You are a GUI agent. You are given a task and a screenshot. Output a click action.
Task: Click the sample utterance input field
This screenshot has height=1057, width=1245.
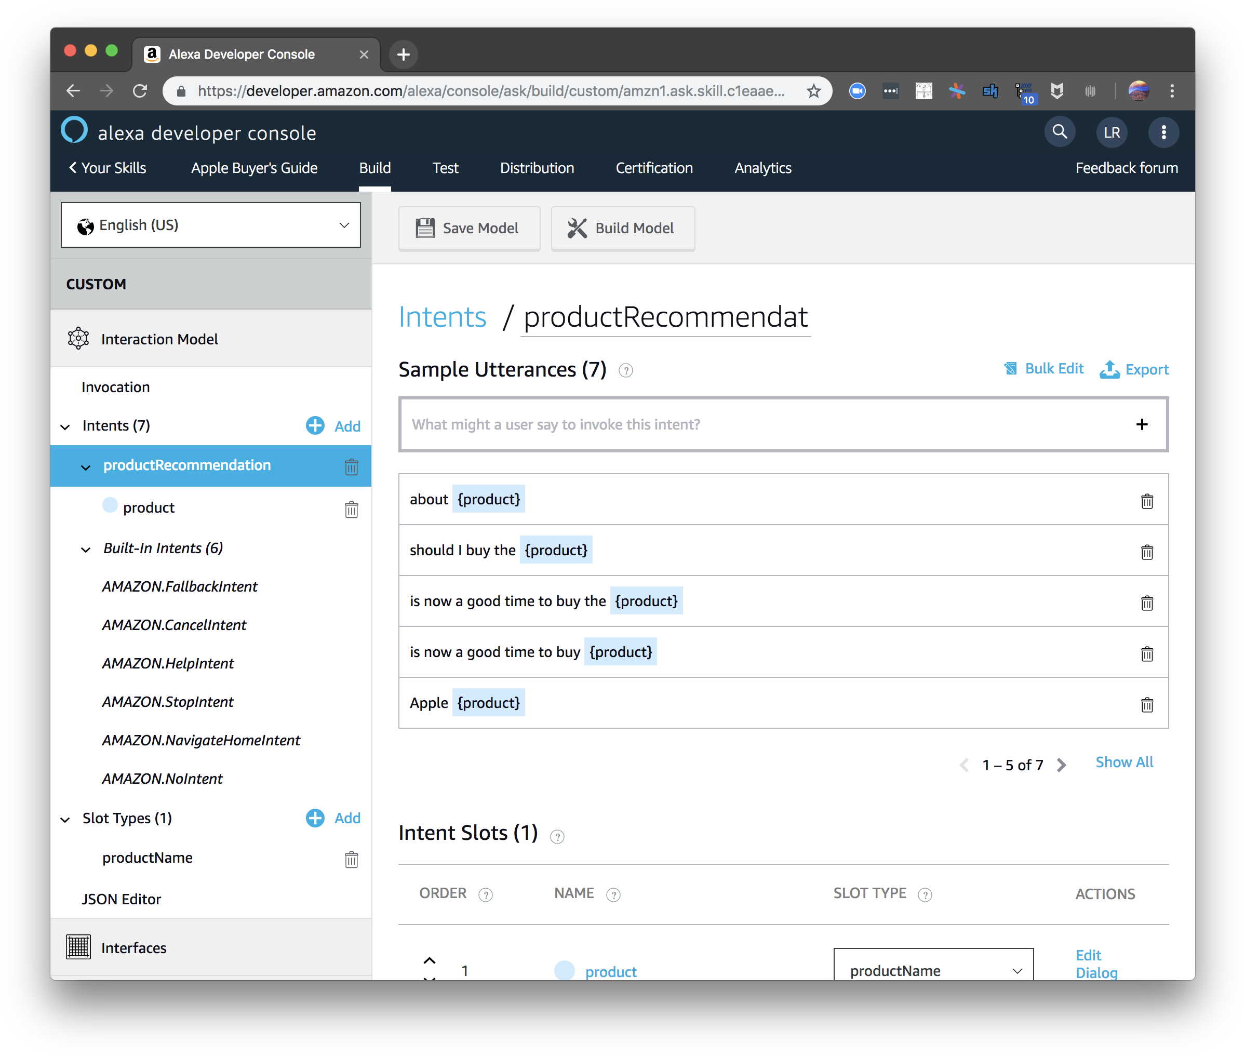point(783,424)
